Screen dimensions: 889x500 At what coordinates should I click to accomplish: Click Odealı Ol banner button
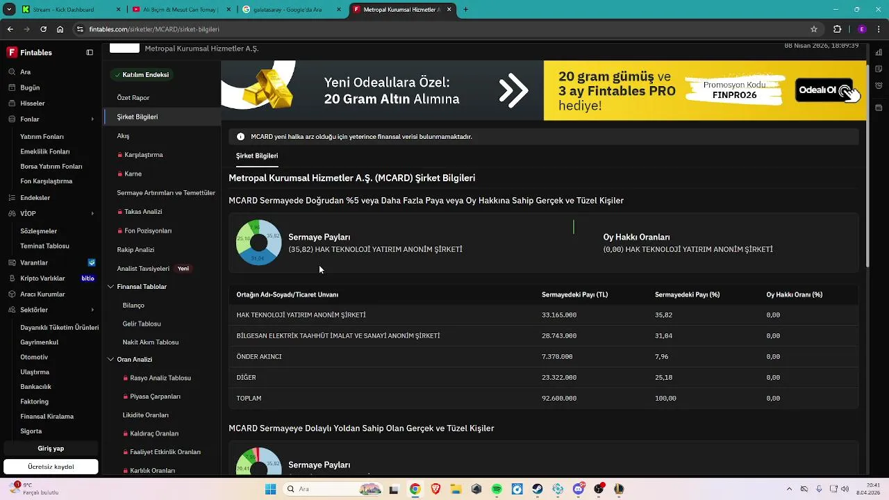(x=824, y=90)
